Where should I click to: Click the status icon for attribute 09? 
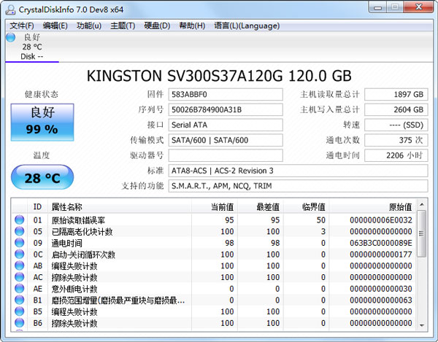[x=19, y=243]
